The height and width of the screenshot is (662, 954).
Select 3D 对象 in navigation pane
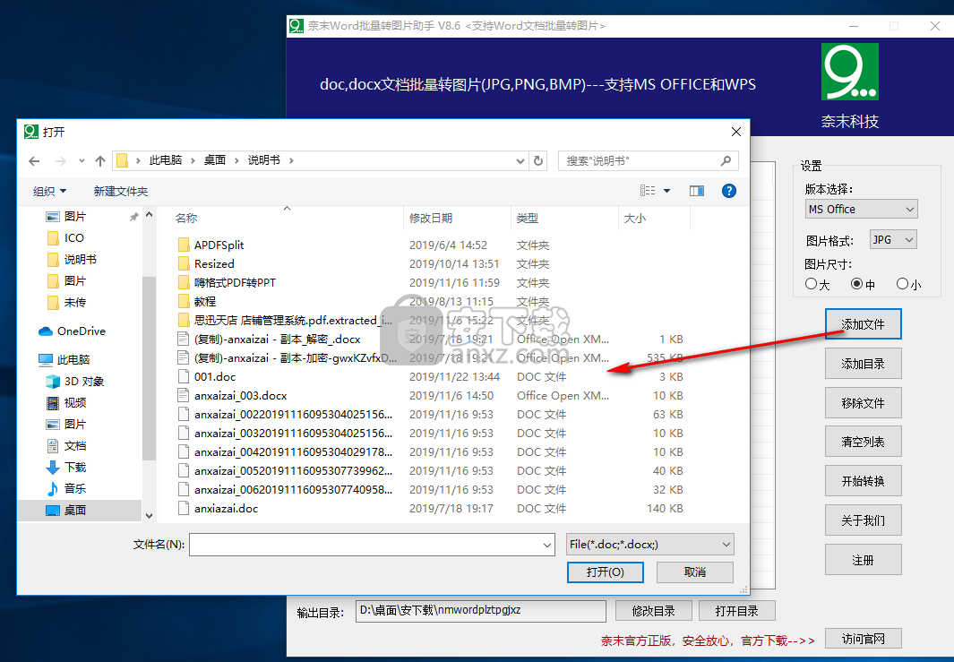pos(84,382)
